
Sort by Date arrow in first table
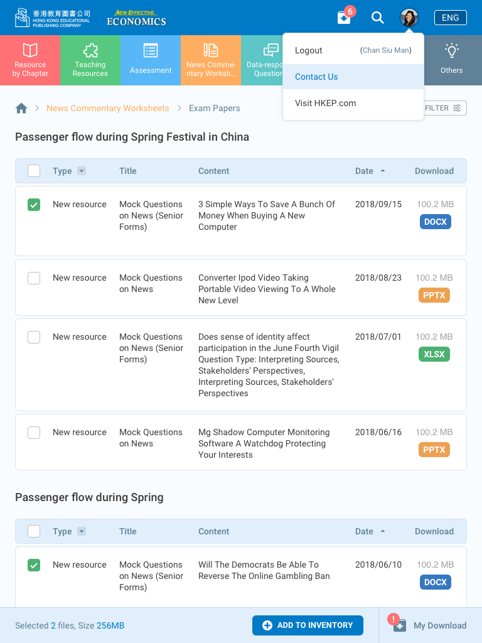point(383,171)
